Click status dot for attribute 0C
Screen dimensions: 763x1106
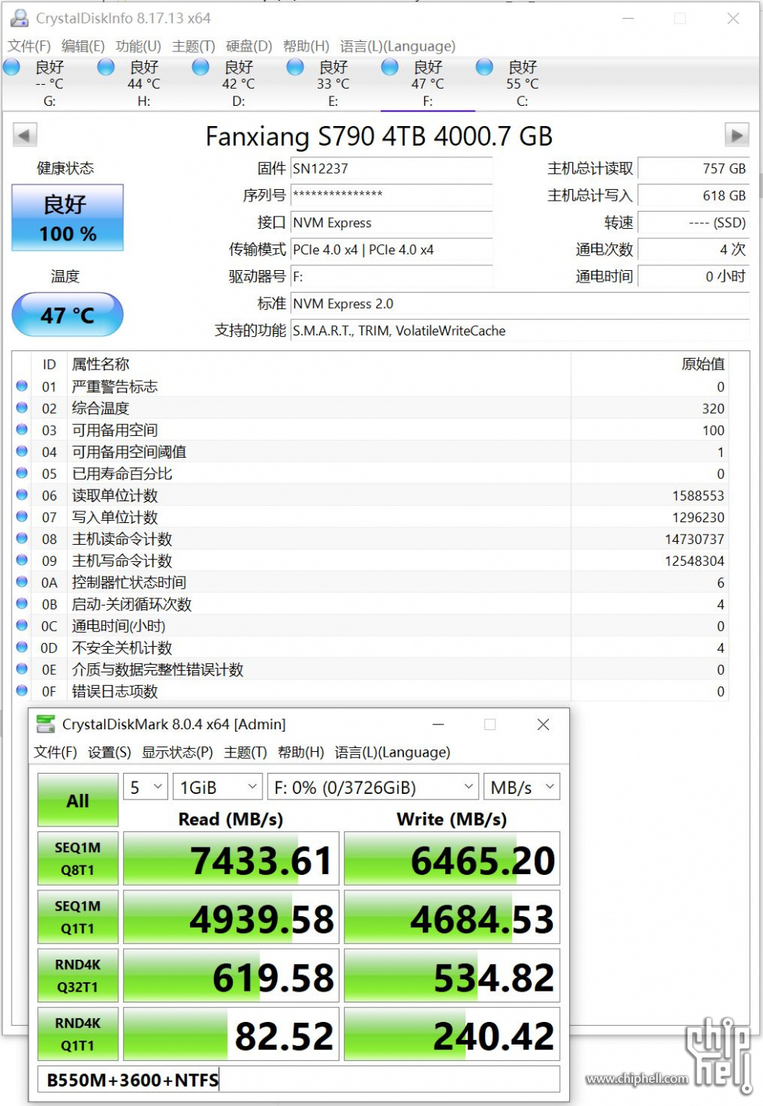click(22, 626)
